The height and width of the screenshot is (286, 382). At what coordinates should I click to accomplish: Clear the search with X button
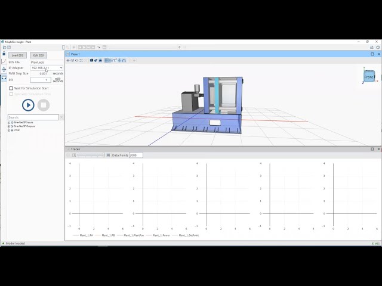pyautogui.click(x=61, y=117)
